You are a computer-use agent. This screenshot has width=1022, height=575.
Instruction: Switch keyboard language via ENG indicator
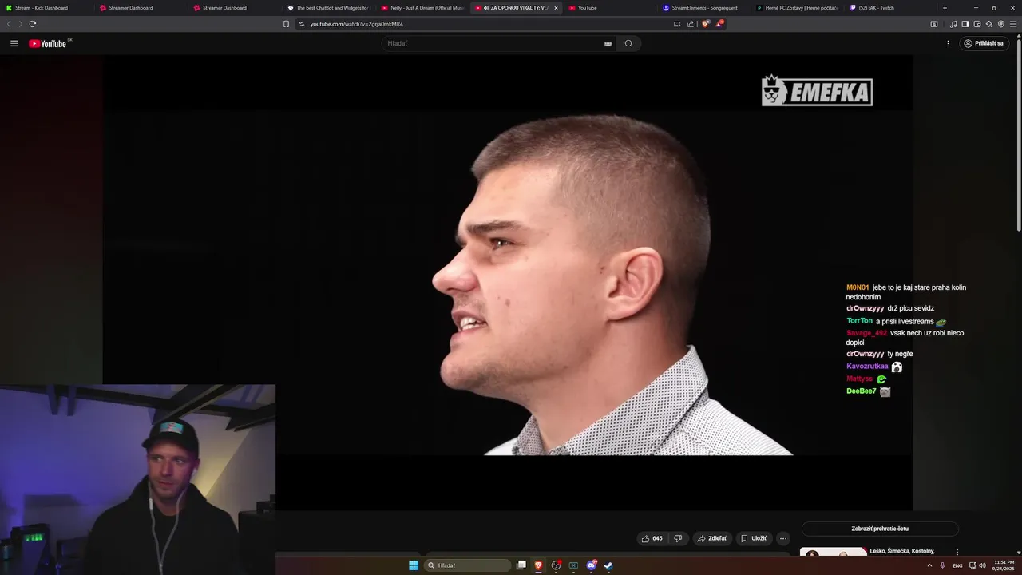[x=957, y=565]
